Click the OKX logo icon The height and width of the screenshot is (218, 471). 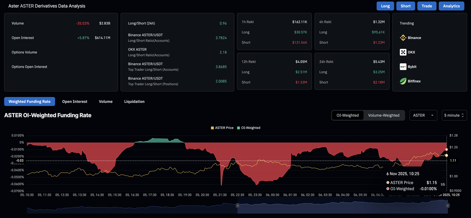click(403, 52)
